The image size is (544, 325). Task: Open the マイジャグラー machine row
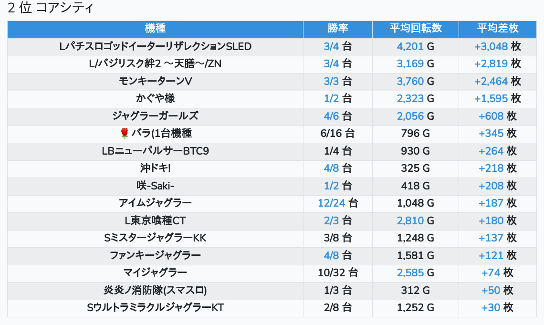coord(155,273)
